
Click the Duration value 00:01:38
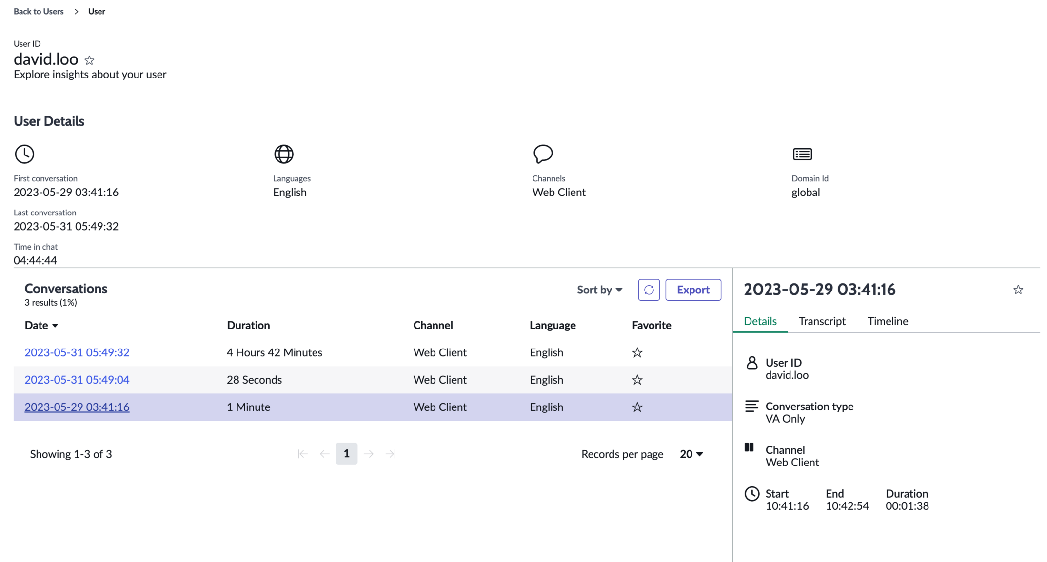point(907,506)
